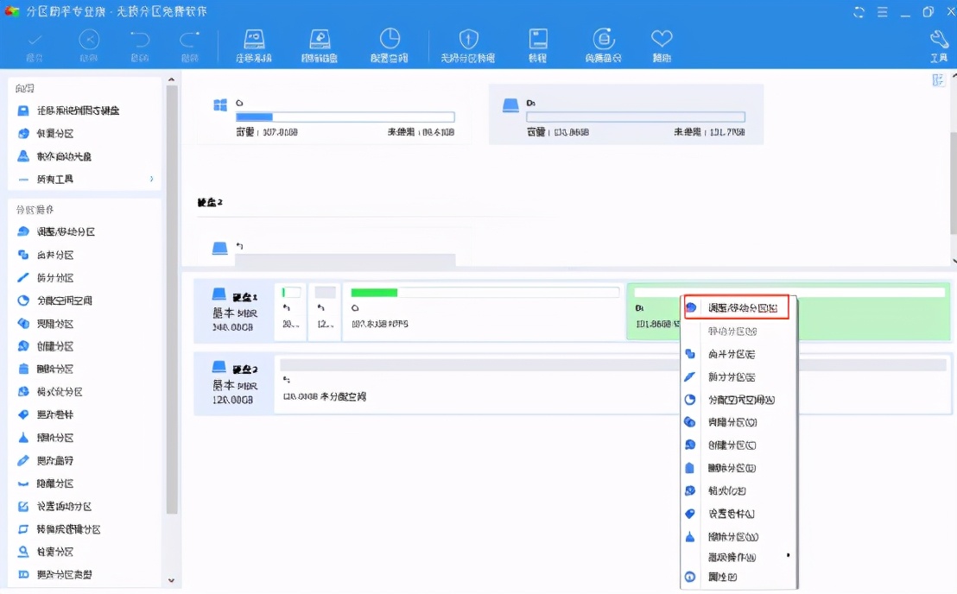Image resolution: width=957 pixels, height=594 pixels.
Task: Click the quick partition clock icon
Action: coord(389,43)
